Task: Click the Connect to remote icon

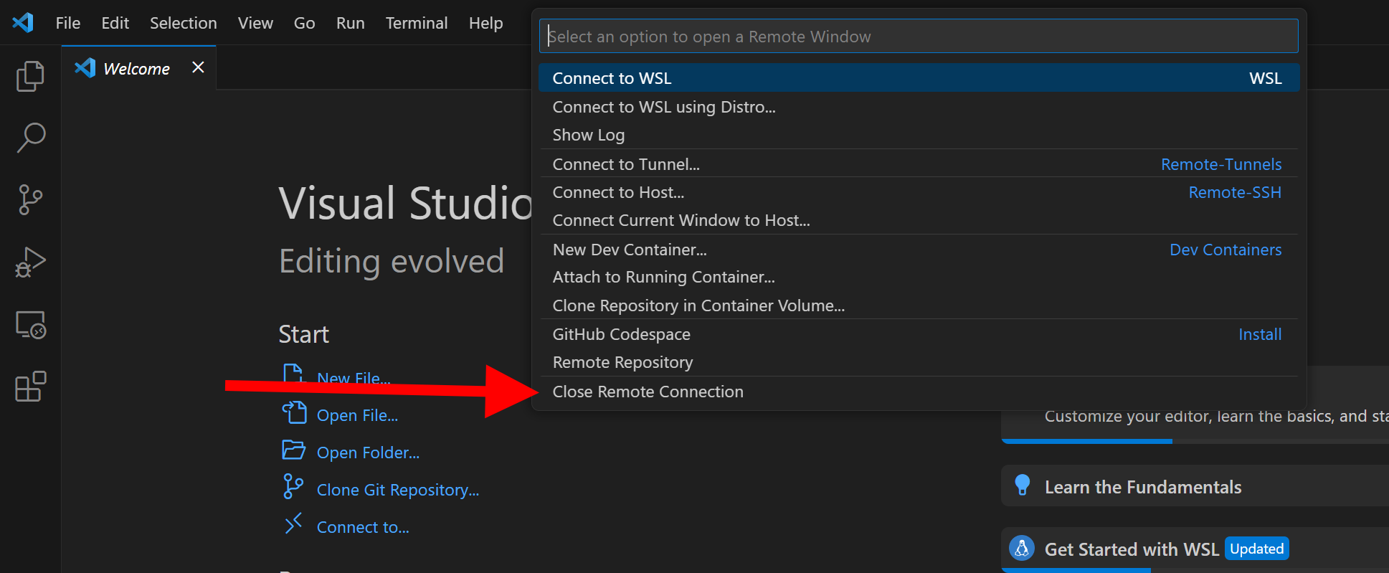Action: tap(293, 524)
